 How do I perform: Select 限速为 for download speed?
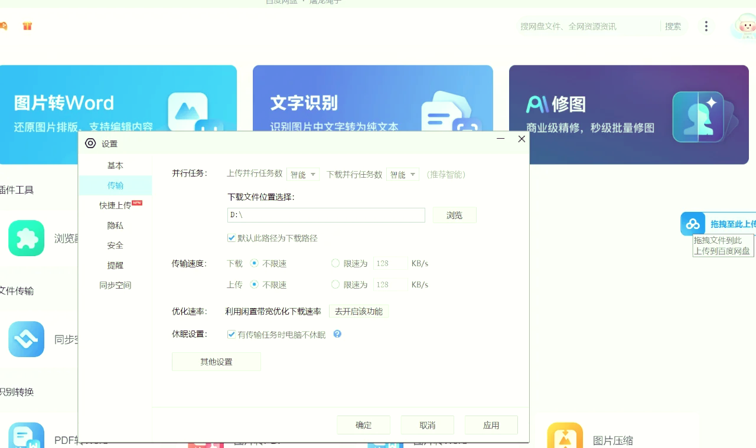pyautogui.click(x=335, y=263)
